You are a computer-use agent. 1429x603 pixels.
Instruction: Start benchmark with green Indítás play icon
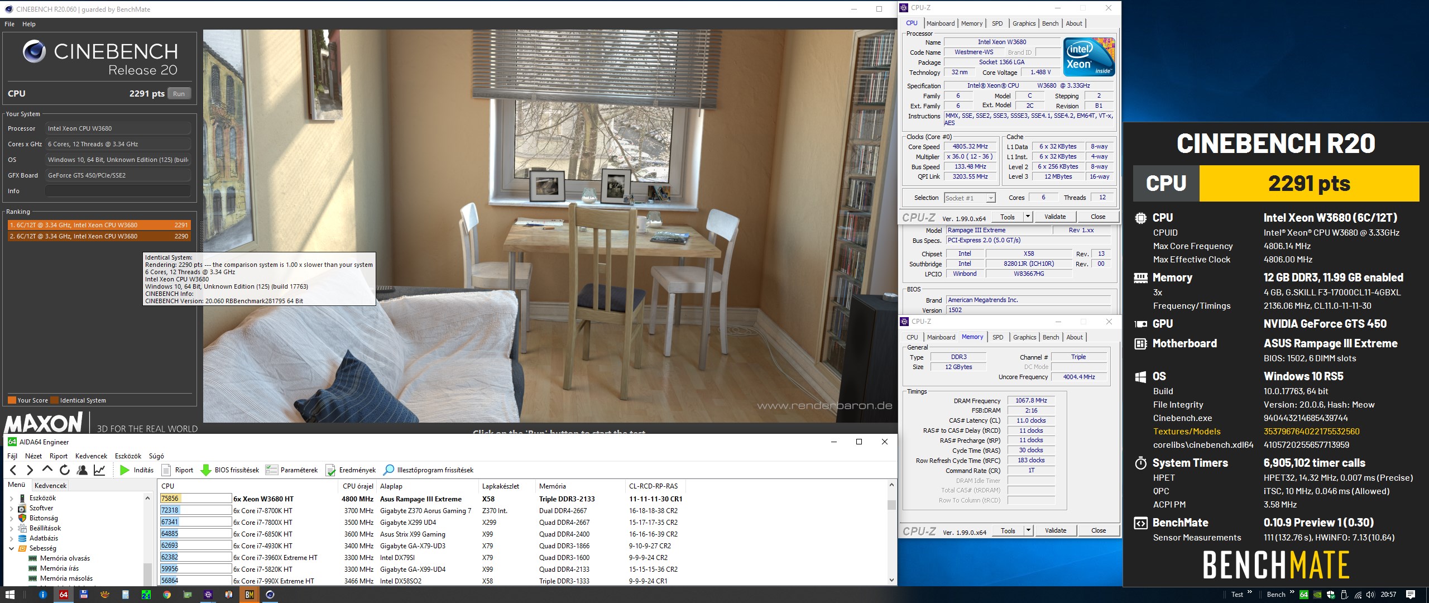(125, 470)
